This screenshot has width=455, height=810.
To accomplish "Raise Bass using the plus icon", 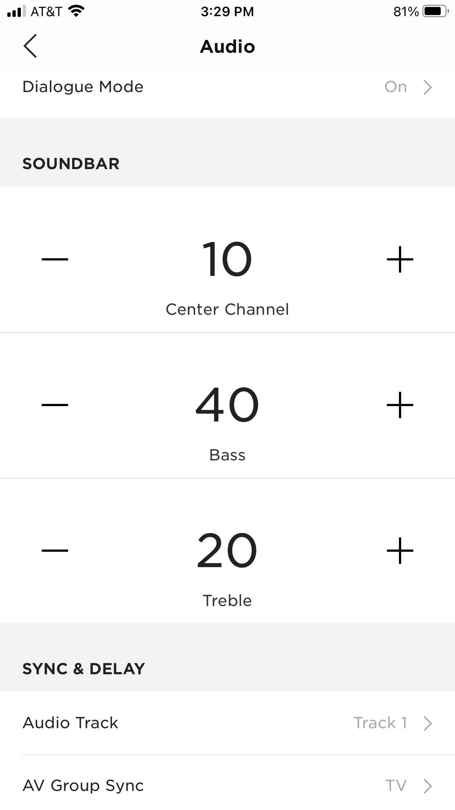I will point(400,405).
